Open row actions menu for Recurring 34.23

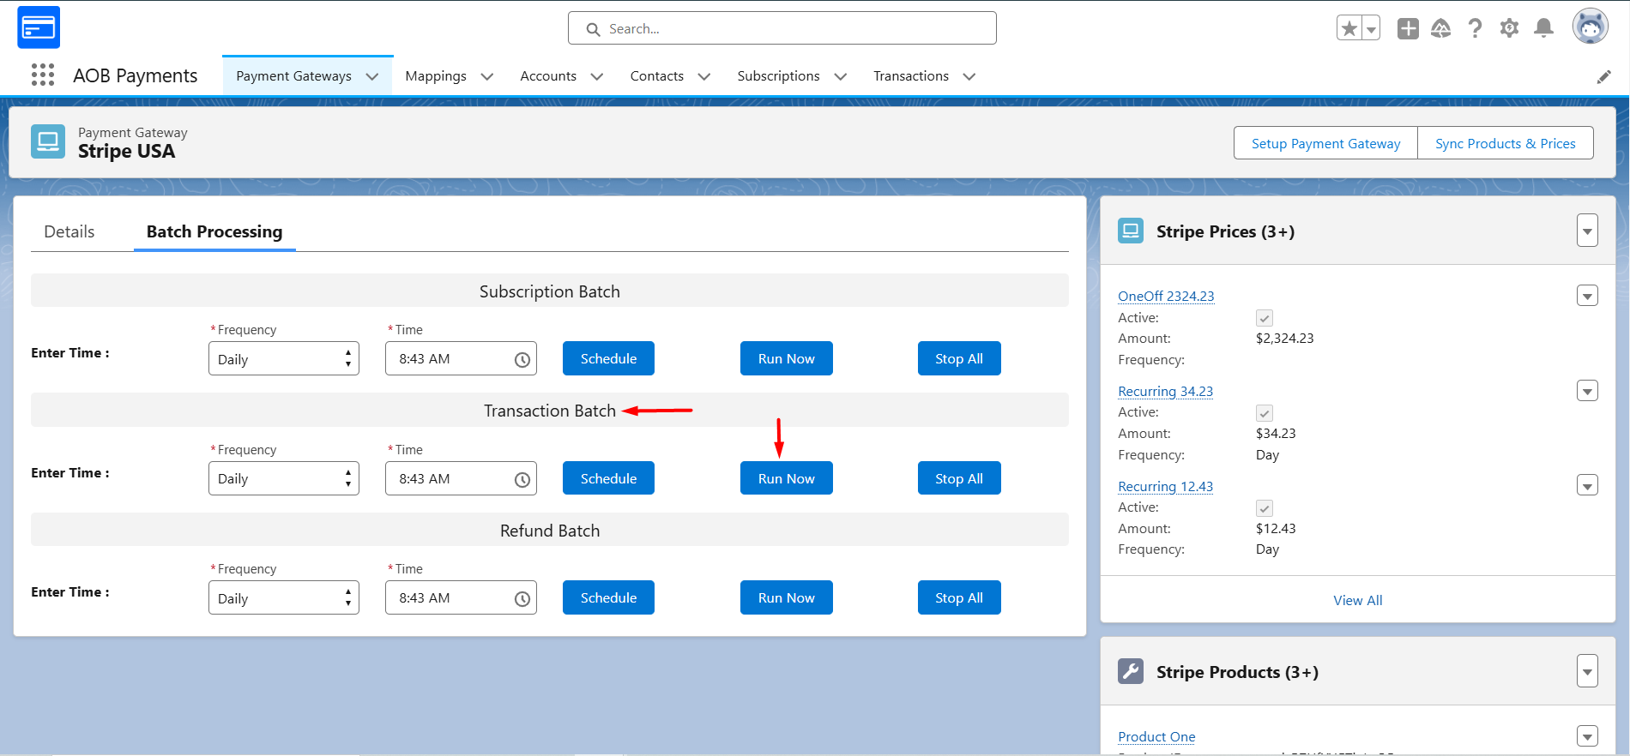[x=1587, y=391]
